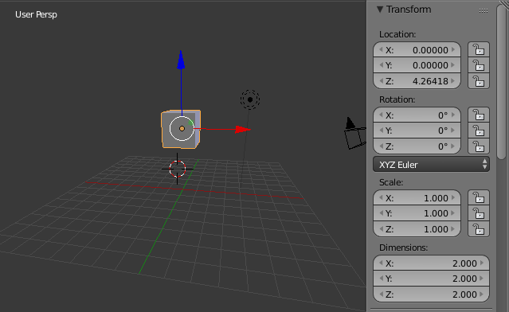Increase Location Z with right arrow
This screenshot has width=509, height=312.
(453, 80)
